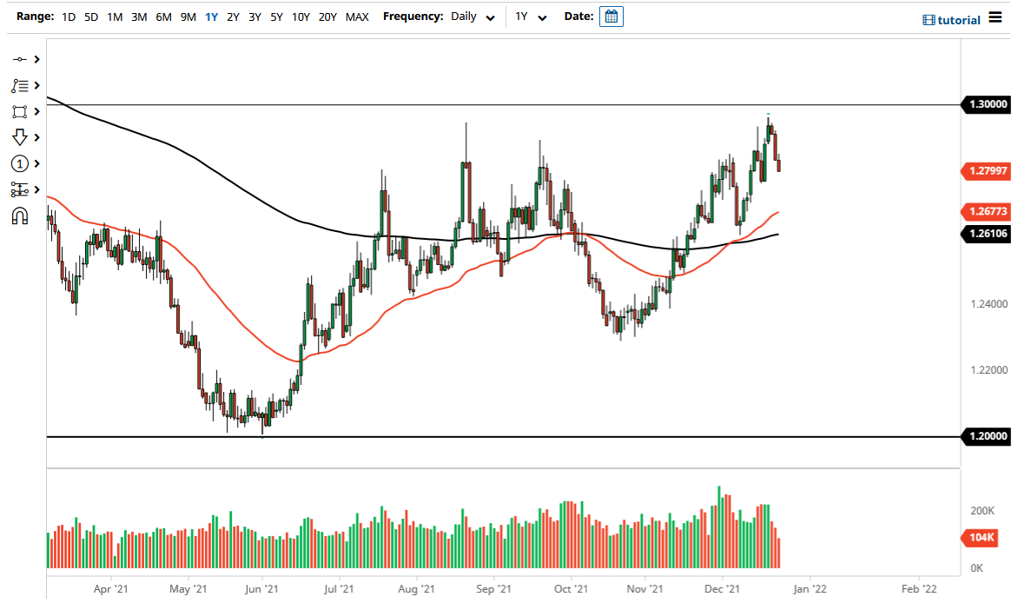Switch the range to MAX
The width and height of the screenshot is (1018, 610).
click(356, 16)
